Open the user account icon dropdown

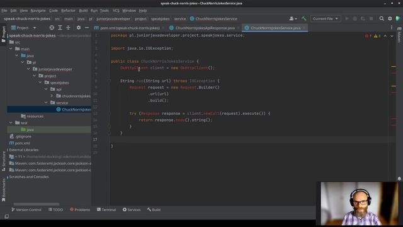coord(293,18)
